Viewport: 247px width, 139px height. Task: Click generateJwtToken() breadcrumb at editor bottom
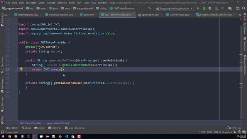pos(58,123)
